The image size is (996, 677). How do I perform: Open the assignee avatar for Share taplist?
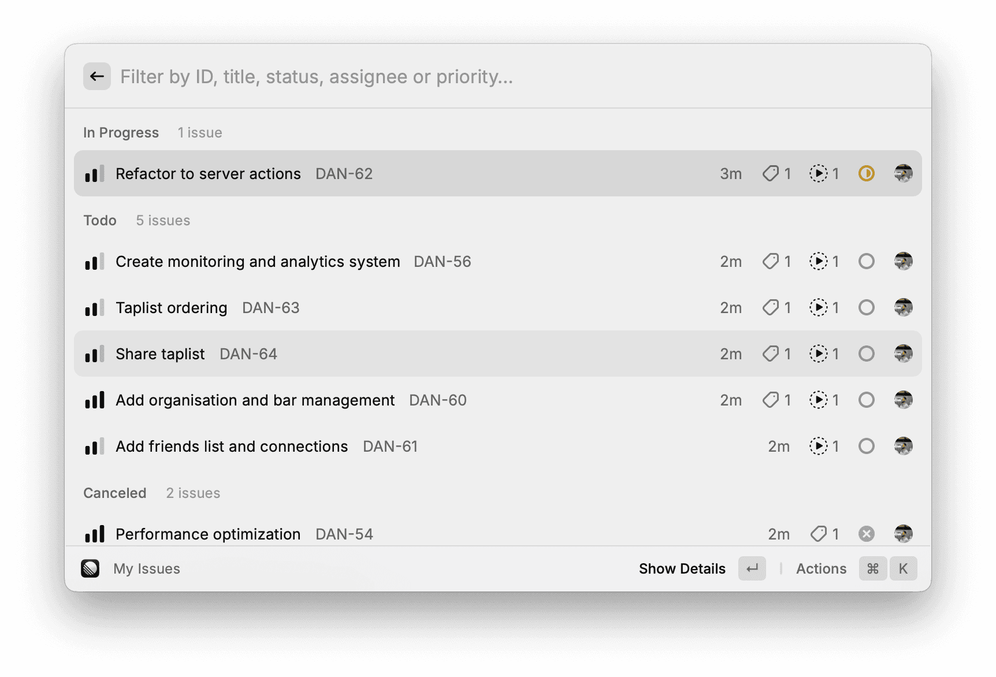903,354
